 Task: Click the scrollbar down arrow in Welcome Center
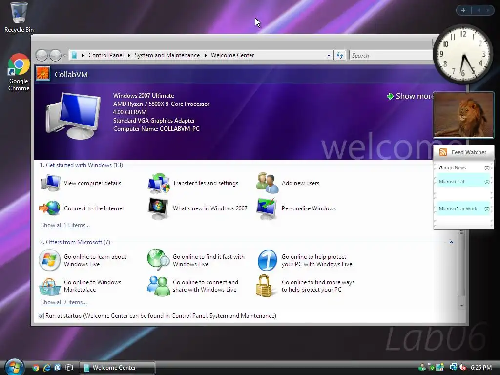461,306
